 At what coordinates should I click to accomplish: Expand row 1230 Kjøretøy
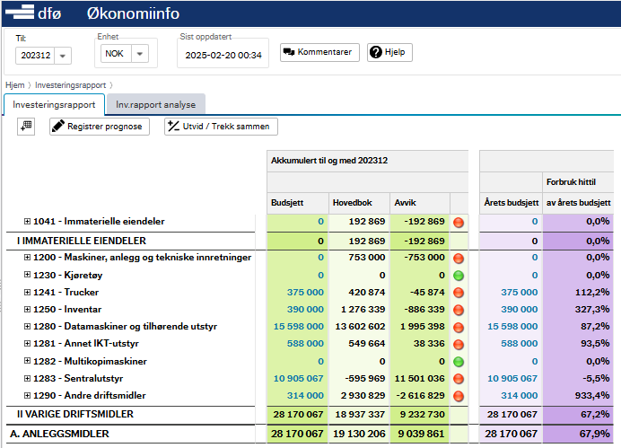coord(27,275)
